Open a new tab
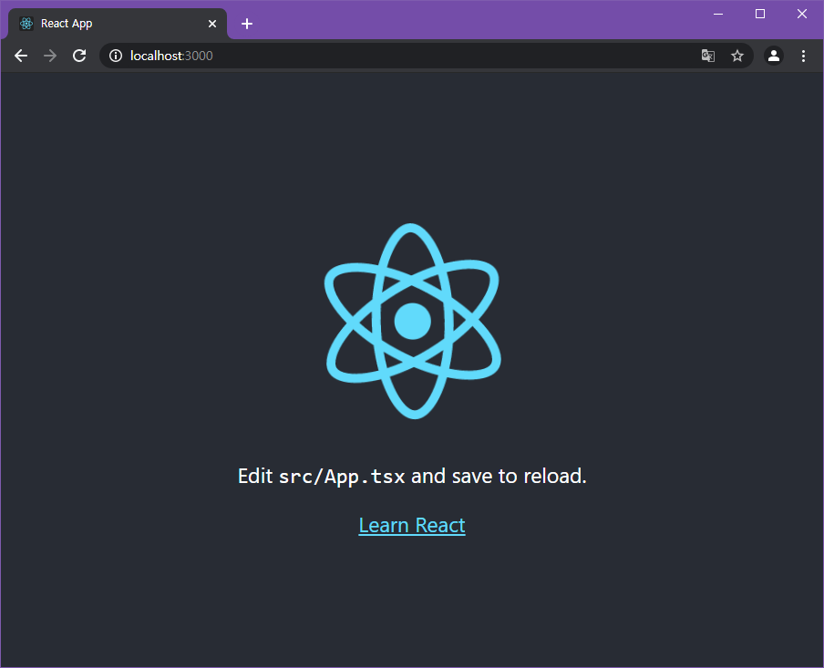This screenshot has height=668, width=824. [x=247, y=24]
